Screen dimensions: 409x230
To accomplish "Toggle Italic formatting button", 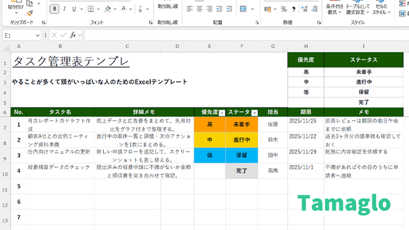I will pyautogui.click(x=65, y=9).
